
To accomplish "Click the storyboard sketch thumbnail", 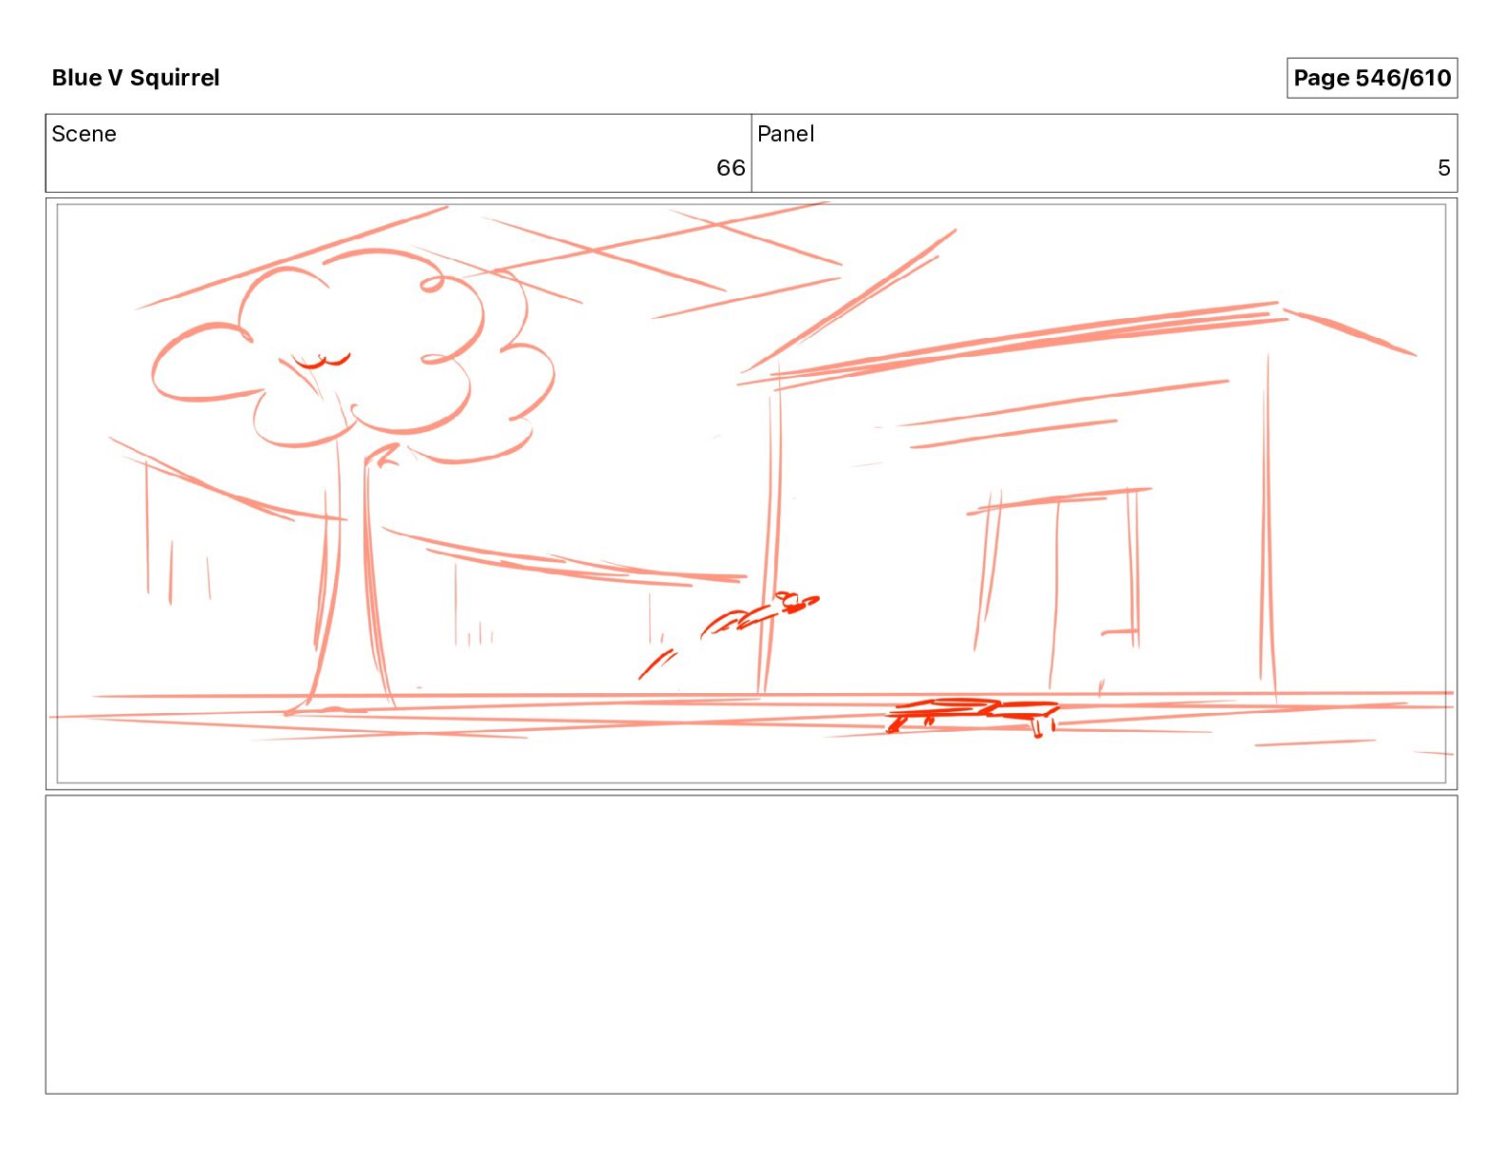I will coord(751,494).
